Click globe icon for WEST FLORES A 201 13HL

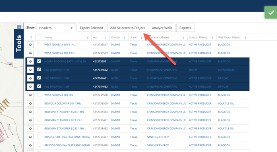point(30,53)
